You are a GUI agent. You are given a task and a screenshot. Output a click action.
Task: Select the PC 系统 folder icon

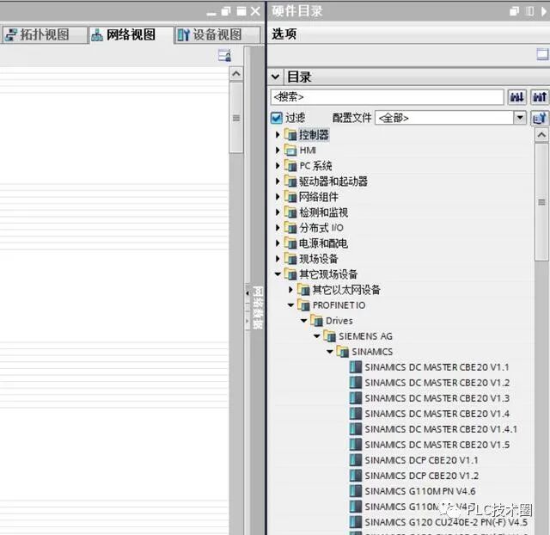(290, 166)
